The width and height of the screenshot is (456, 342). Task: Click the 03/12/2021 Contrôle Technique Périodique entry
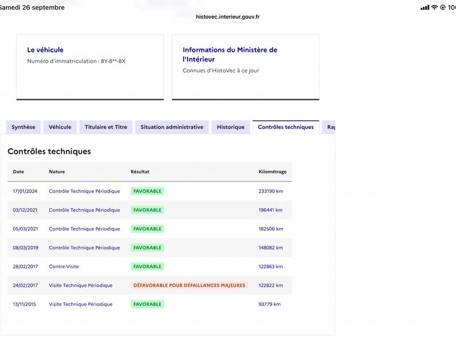pyautogui.click(x=84, y=210)
